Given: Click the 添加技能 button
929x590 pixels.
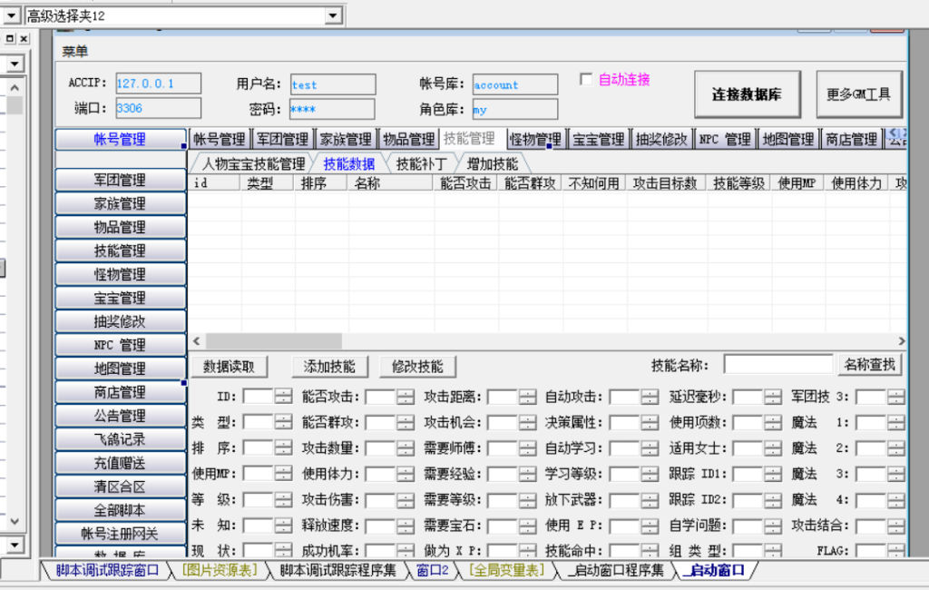Looking at the screenshot, I should click(x=329, y=367).
